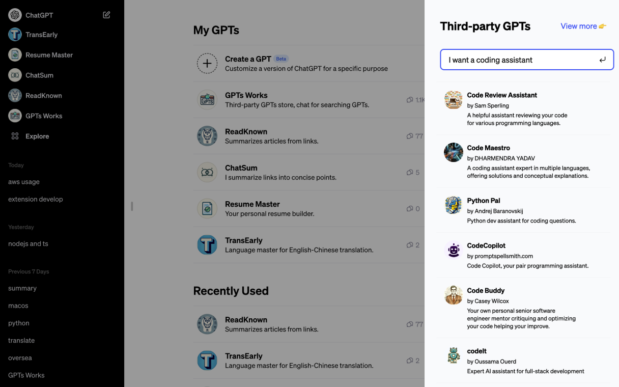Submit search with the enter arrow icon
The image size is (619, 387).
tap(603, 60)
